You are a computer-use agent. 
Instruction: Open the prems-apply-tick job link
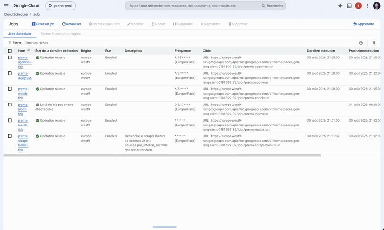pos(25,76)
